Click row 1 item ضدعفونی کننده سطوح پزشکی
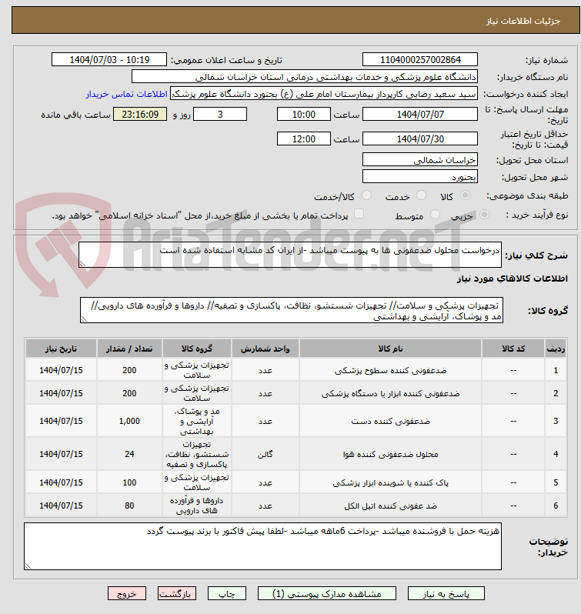581x614 pixels. [x=390, y=370]
